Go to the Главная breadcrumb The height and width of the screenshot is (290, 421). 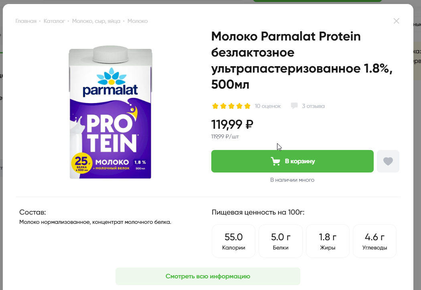coord(26,21)
